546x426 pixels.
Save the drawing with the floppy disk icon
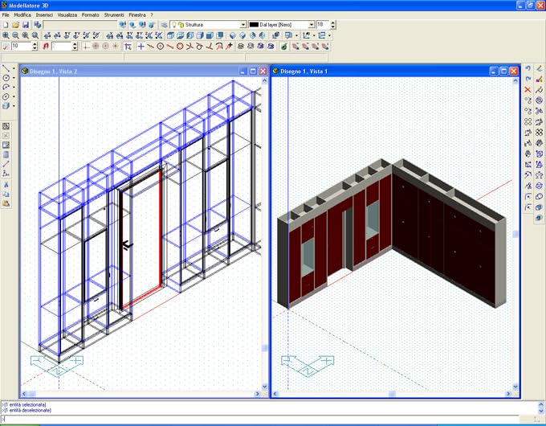(25, 25)
